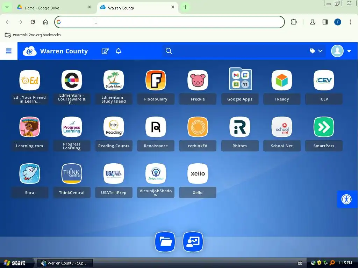
Task: Open the Progress Learning app icon
Action: coord(72,127)
